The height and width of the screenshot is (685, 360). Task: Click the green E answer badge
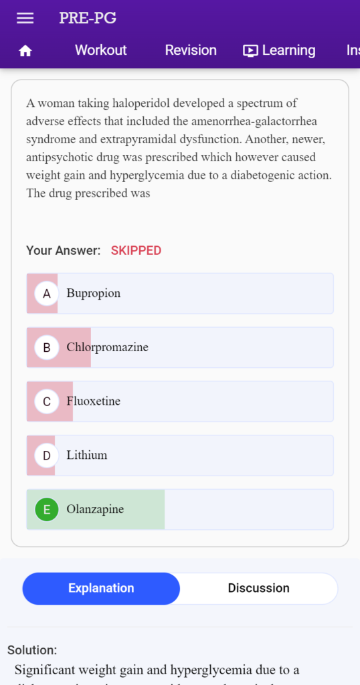tap(47, 509)
